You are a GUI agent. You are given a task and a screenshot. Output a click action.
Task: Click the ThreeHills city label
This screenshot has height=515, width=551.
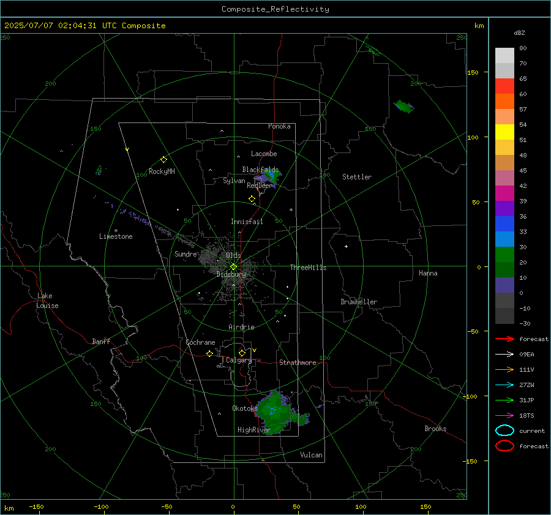[x=308, y=268]
